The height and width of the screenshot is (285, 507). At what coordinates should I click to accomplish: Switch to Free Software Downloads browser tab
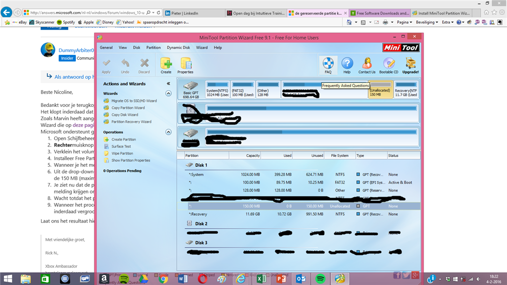[380, 13]
